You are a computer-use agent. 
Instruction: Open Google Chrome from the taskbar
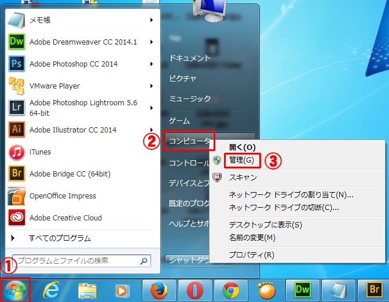point(231,290)
